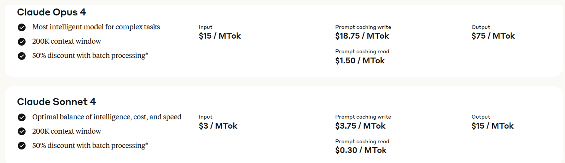
Task: Click checkmark icon next to Opus 200K context window
Action: 22,42
